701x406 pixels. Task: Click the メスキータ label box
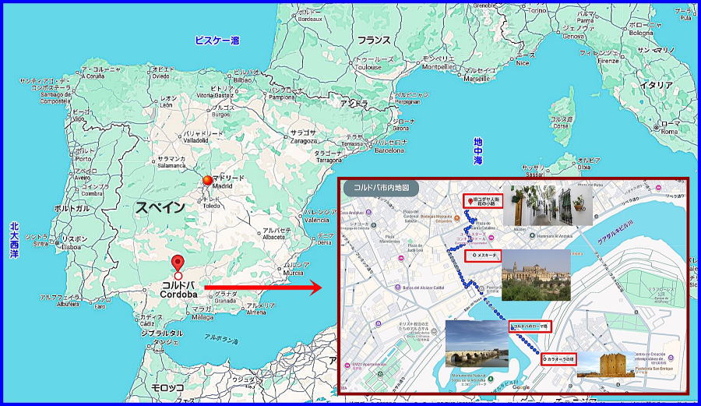[x=483, y=256]
